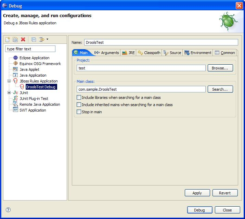The width and height of the screenshot is (245, 219).
Task: Collapse the JBoss Rules Application node
Action: point(9,81)
